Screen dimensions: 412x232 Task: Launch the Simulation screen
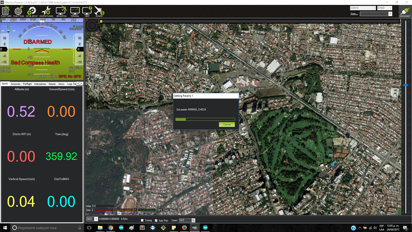[x=61, y=11]
